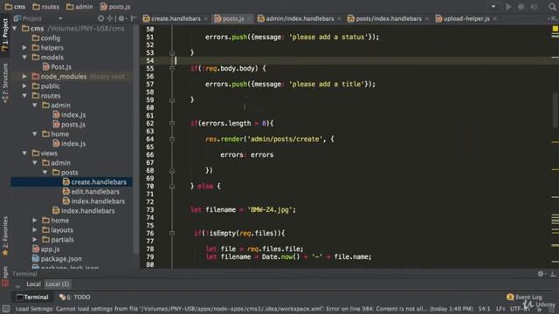Select the Local terminal session tab

33,284
